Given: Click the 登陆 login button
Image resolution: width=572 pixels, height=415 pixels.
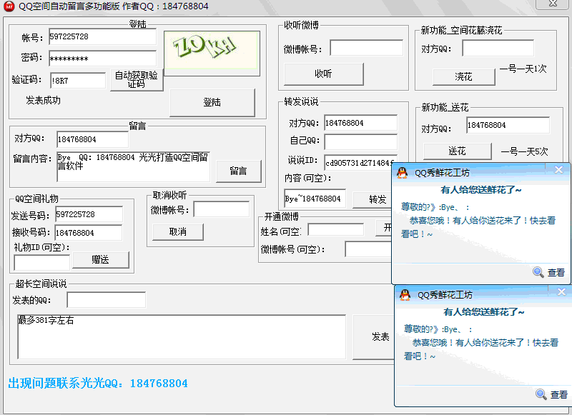Looking at the screenshot, I should pos(212,102).
